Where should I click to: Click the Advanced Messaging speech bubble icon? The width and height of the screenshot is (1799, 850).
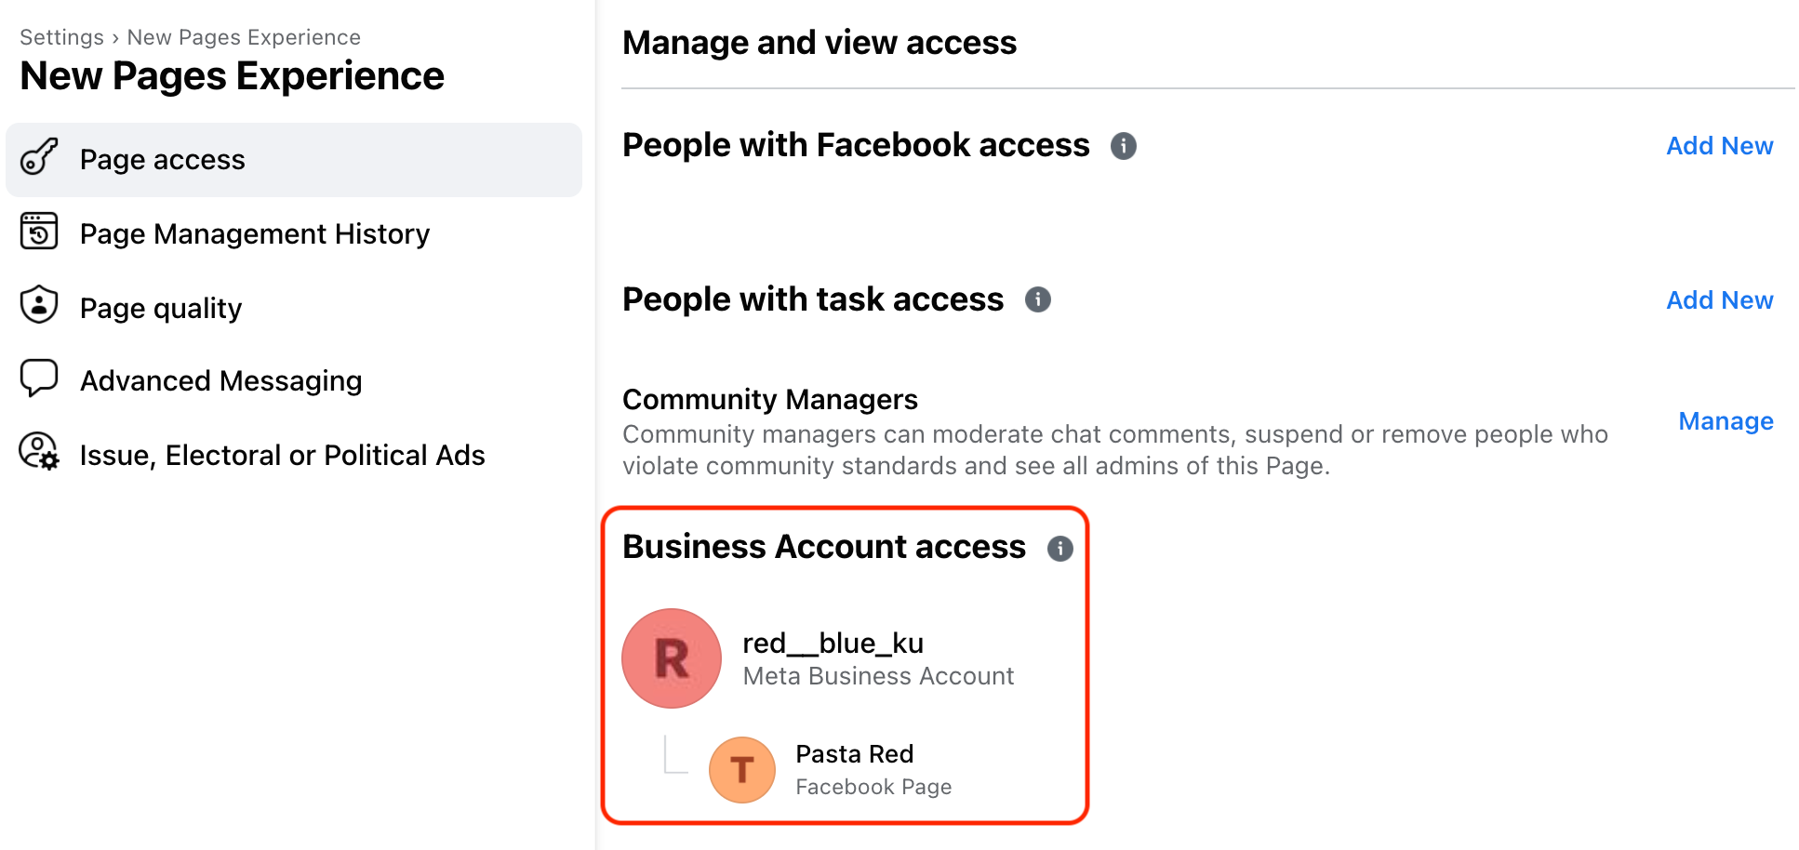click(39, 379)
